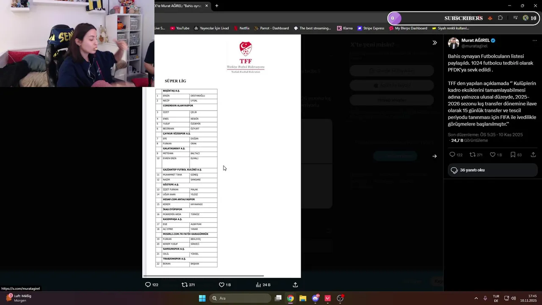
Task: Click the TFF logo in the document
Action: tap(246, 57)
